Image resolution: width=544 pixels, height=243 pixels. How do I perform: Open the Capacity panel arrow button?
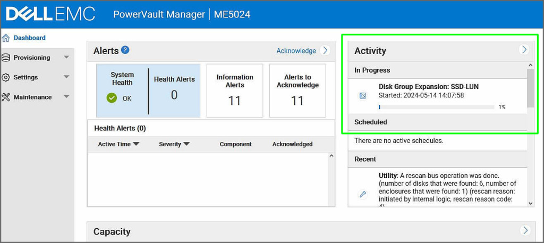click(525, 230)
